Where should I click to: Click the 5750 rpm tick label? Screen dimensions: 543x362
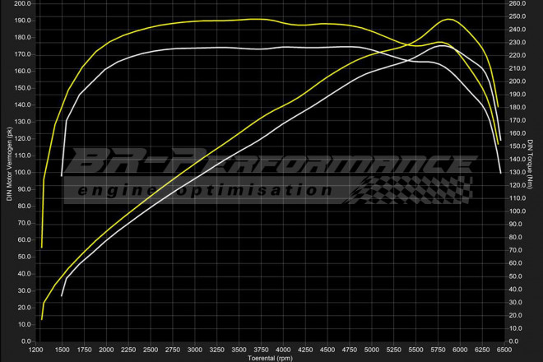tap(438, 350)
